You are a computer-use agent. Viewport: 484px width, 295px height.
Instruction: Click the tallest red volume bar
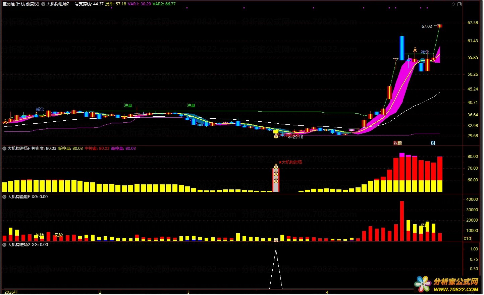pos(402,221)
